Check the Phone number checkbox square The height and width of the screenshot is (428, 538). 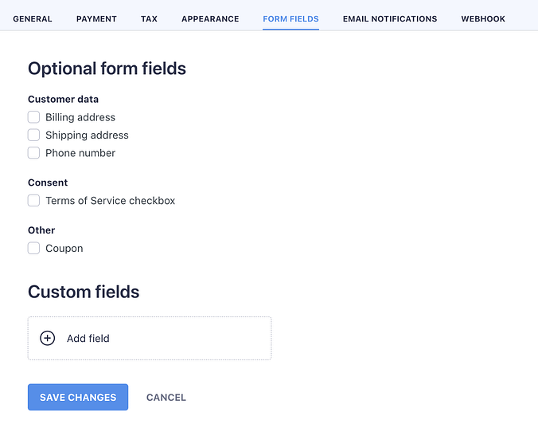click(33, 153)
